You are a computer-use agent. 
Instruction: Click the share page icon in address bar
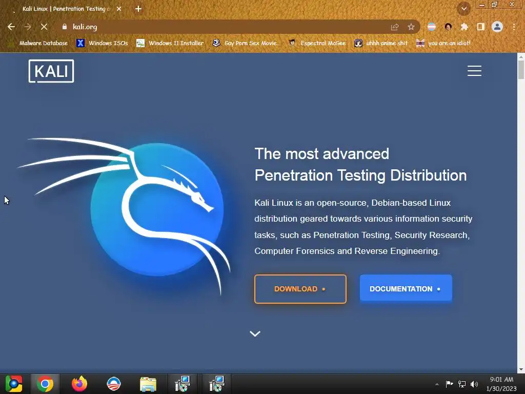click(x=395, y=27)
